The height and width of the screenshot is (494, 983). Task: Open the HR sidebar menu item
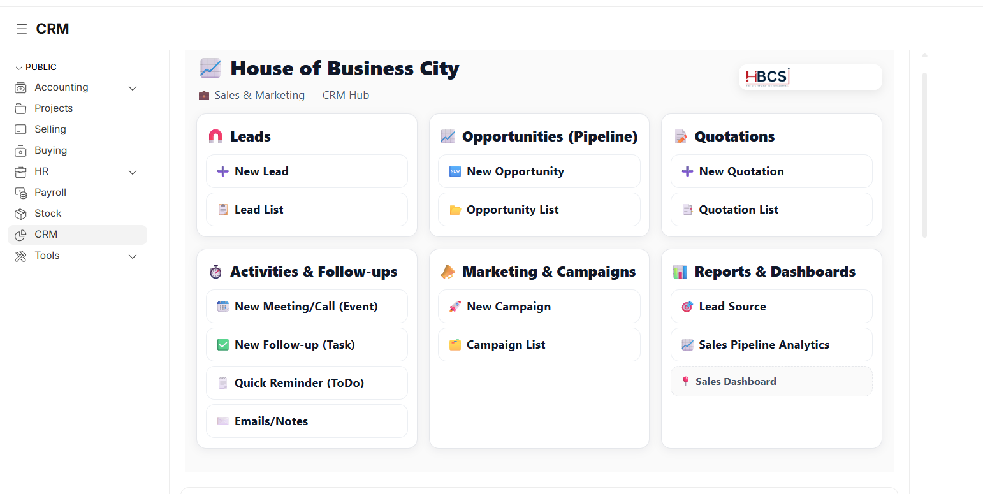point(41,171)
